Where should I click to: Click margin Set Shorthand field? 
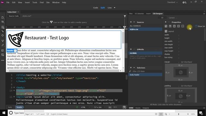[186, 62]
